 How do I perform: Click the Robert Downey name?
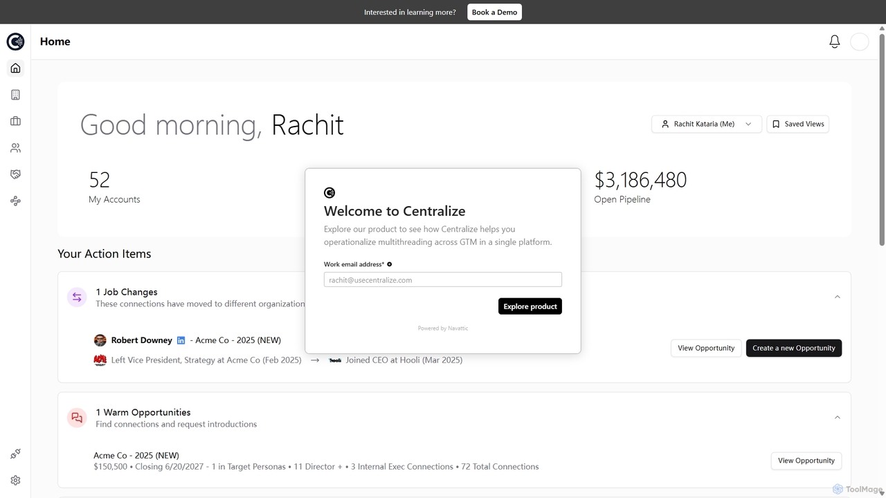(142, 340)
